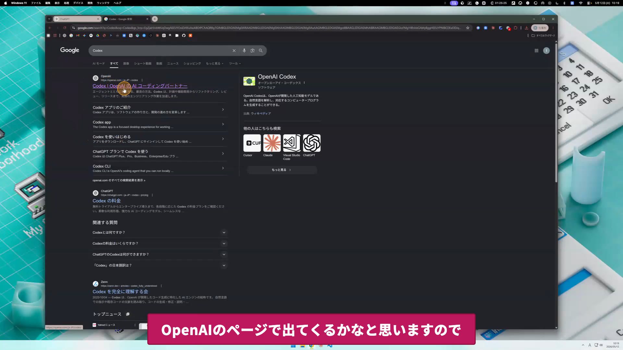The image size is (623, 350).
Task: Open the 'もっと見る' search filter dropdown
Action: (214, 64)
